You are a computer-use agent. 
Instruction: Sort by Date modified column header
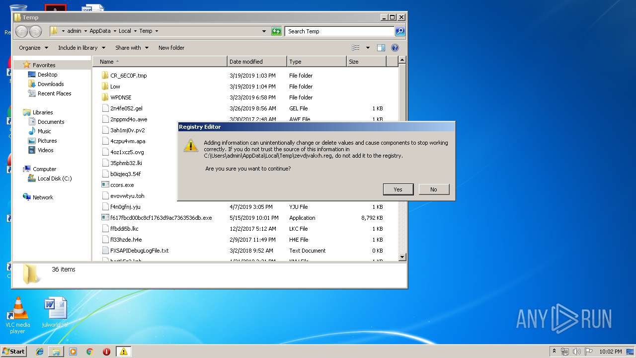257,62
